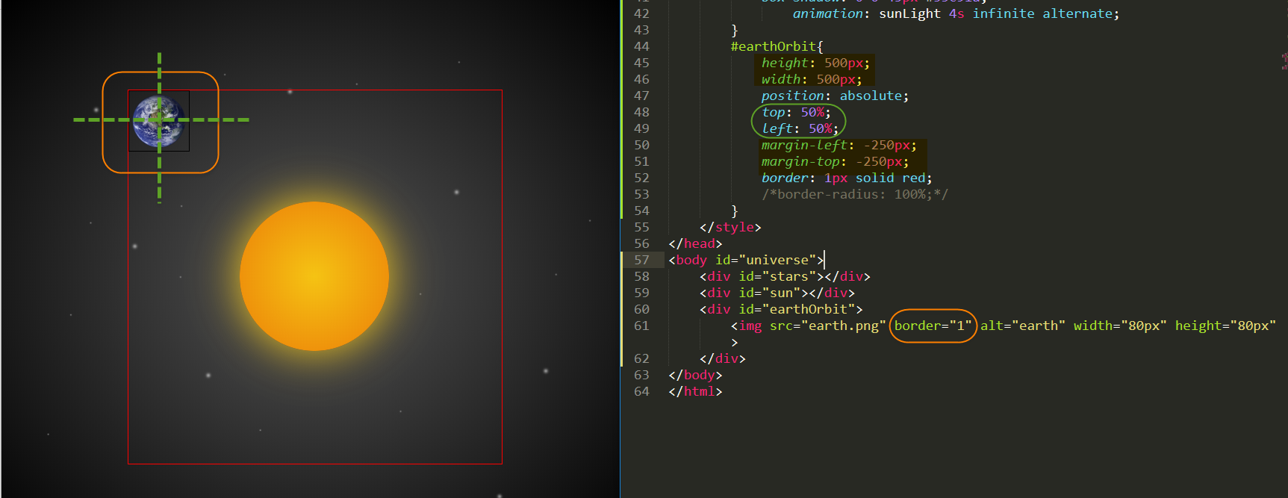Click the Earth image in the preview
Screen dimensions: 1288x498
pos(158,121)
